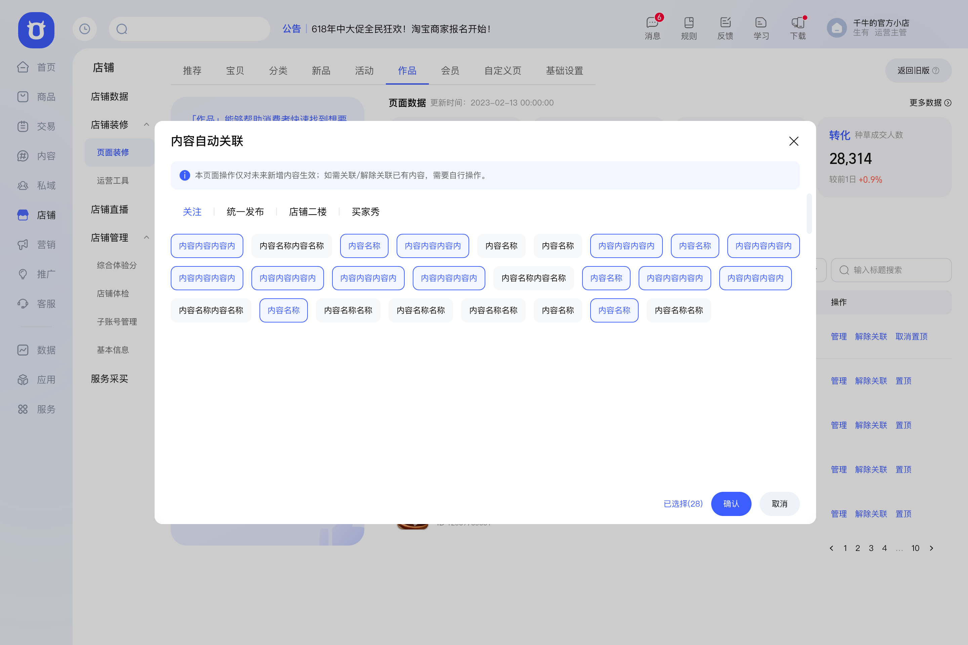Open 服务采买 in store menu
968x645 pixels.
pyautogui.click(x=110, y=379)
